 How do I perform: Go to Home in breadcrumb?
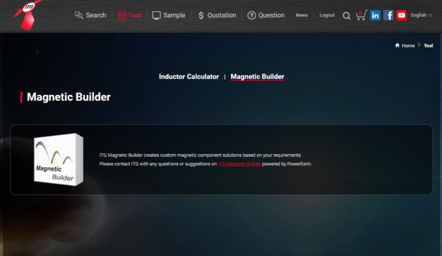tap(408, 46)
